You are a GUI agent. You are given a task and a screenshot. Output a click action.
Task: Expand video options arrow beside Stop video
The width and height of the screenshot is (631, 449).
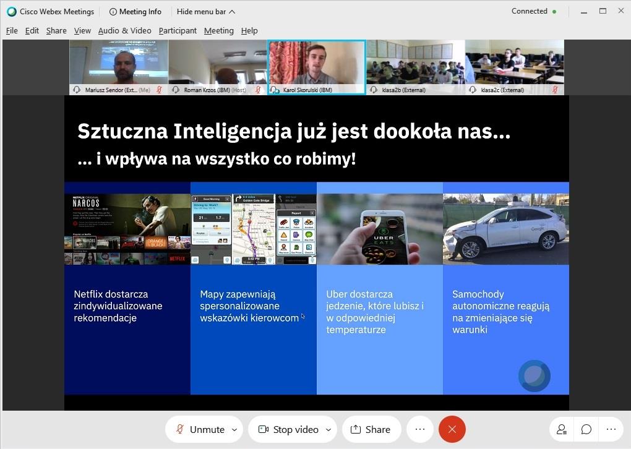[x=328, y=430]
